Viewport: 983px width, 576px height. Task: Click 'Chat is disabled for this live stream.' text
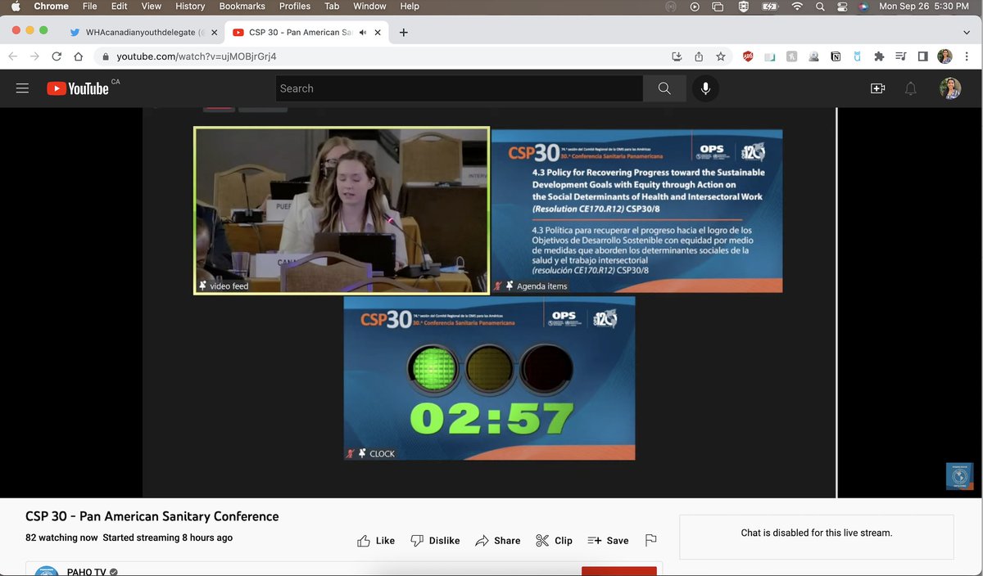click(x=817, y=533)
